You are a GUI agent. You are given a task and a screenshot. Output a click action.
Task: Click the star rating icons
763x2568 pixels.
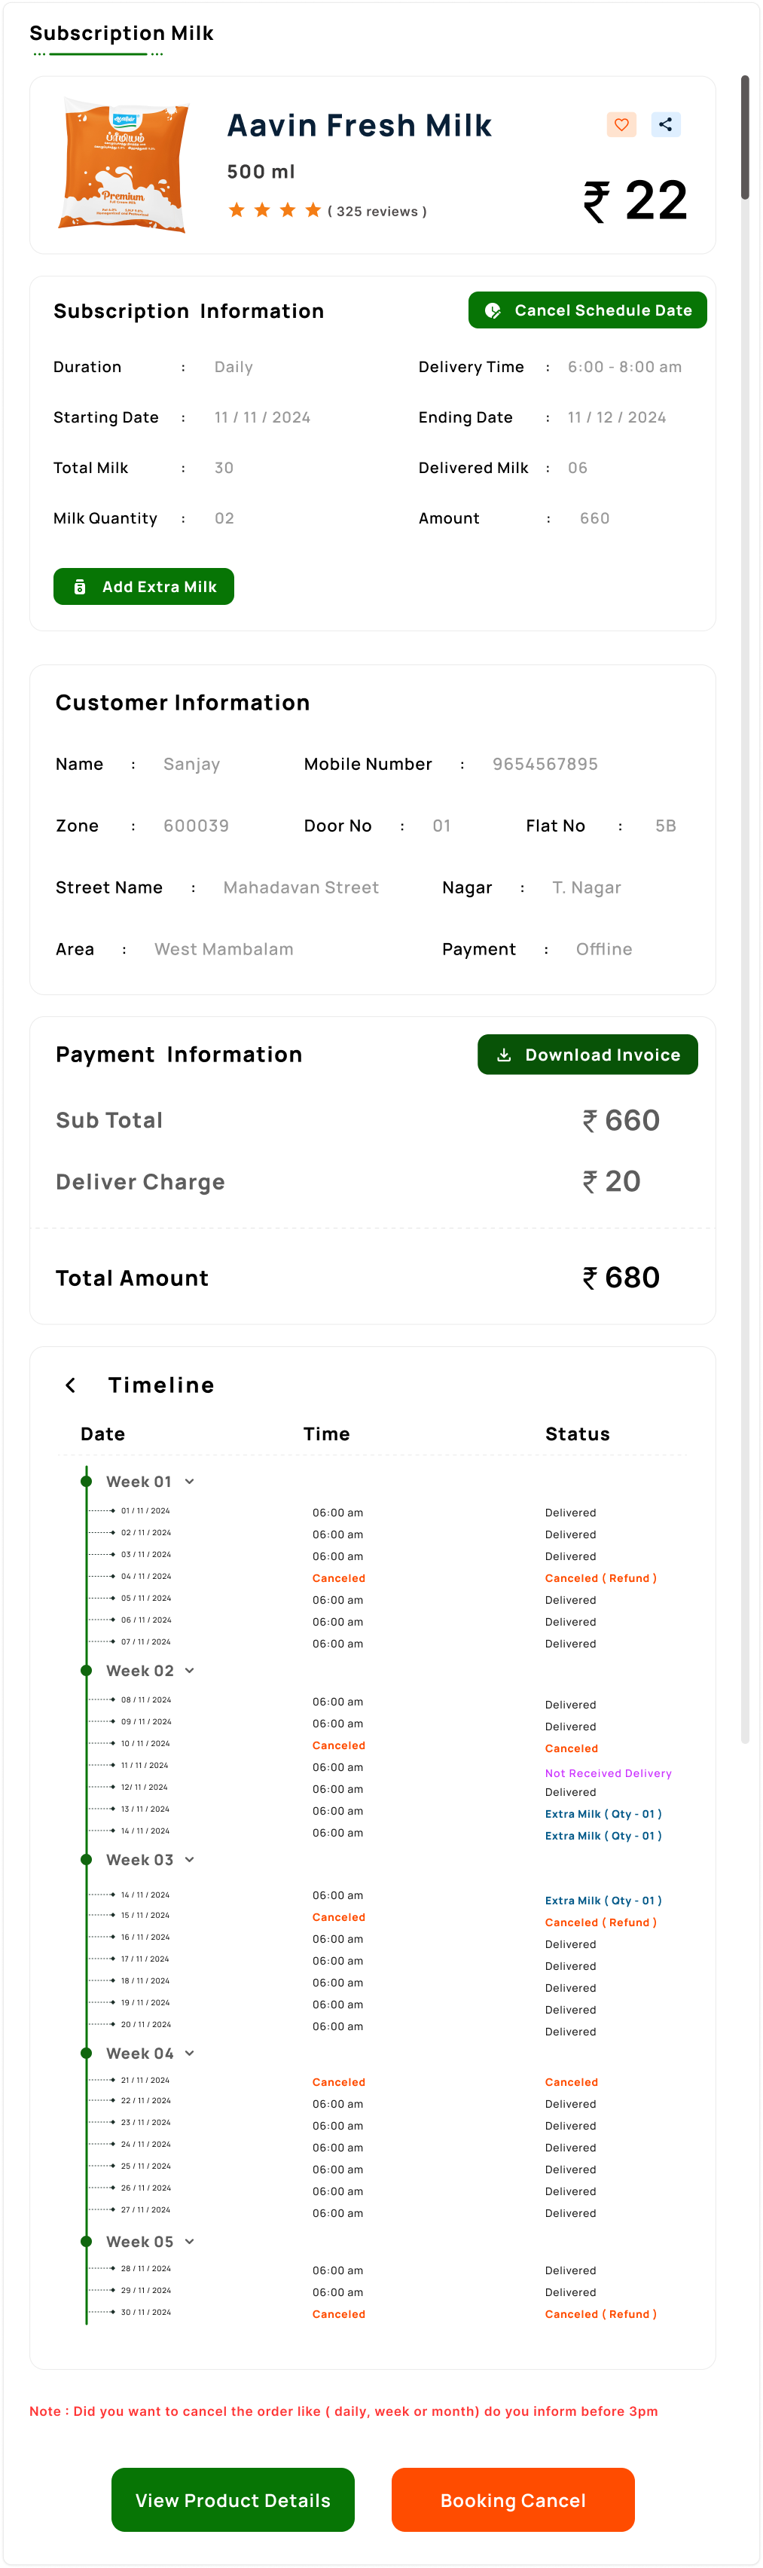tap(274, 210)
